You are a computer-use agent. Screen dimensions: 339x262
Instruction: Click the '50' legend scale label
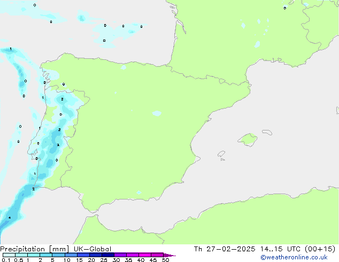pos(165,260)
